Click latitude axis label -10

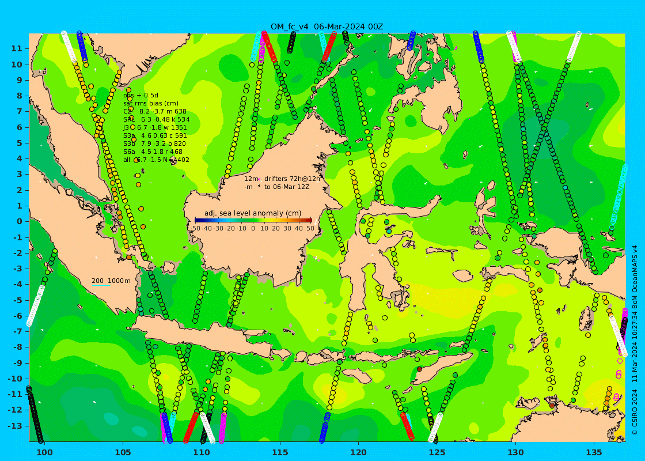click(x=15, y=379)
